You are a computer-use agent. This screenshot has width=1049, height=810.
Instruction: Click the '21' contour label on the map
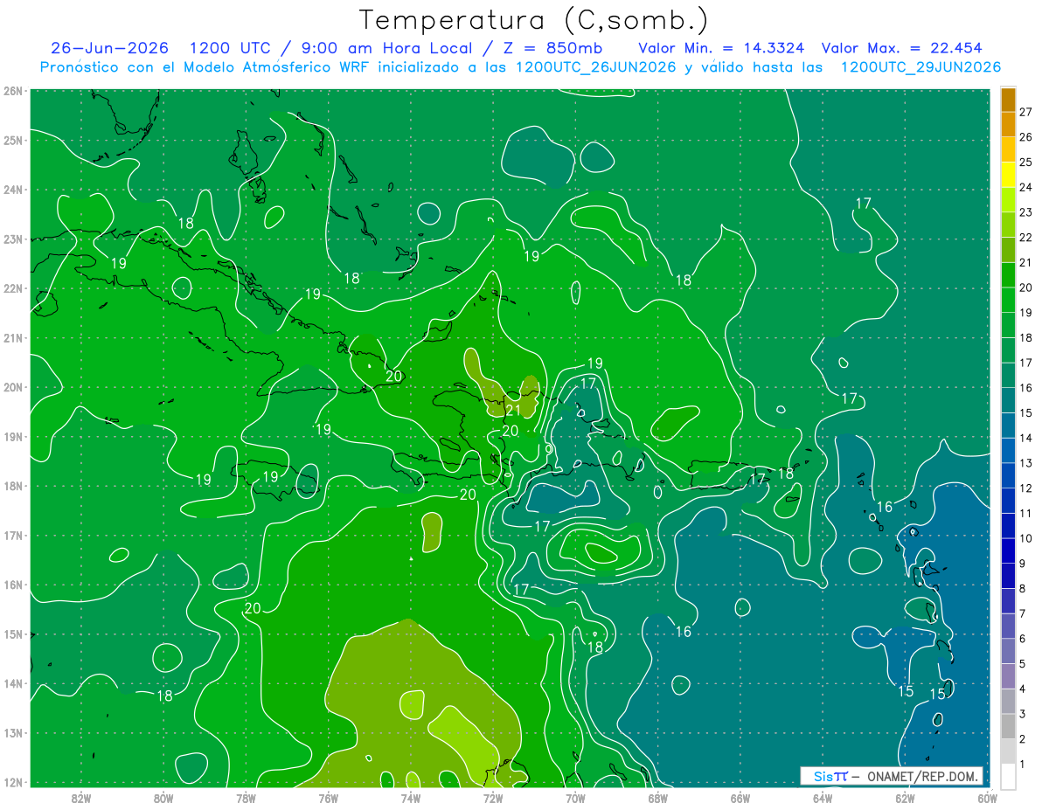click(x=513, y=411)
